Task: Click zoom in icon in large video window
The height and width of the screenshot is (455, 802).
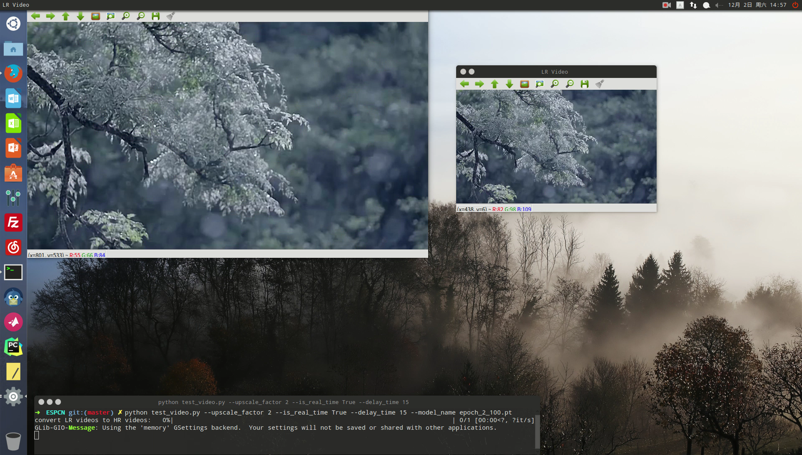Action: coord(125,16)
